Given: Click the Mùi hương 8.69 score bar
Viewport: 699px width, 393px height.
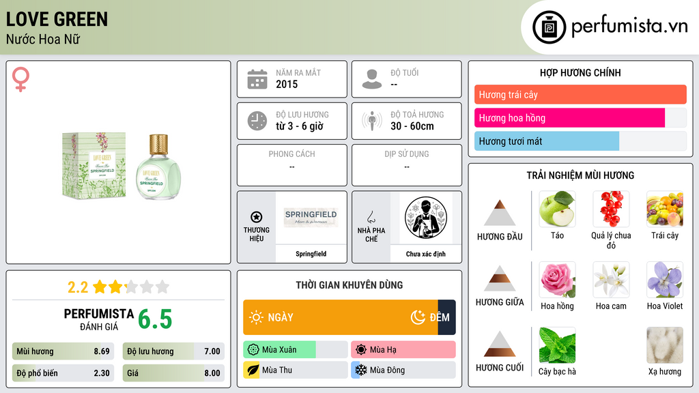Looking at the screenshot, I should tap(63, 351).
